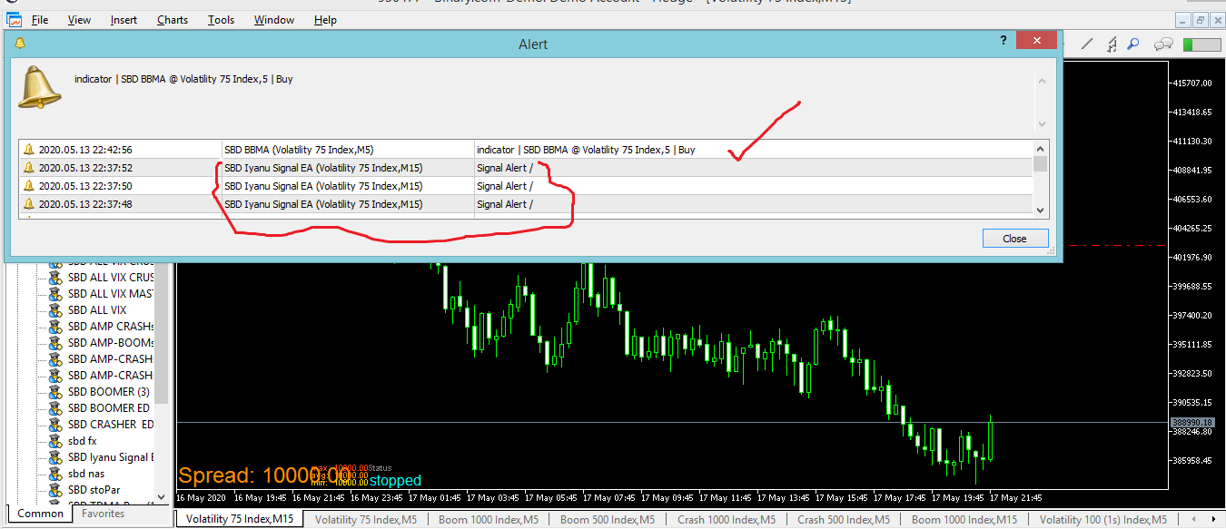Click the expert icon beside SBD BOOMER (3)
This screenshot has height=529, width=1226.
tap(55, 392)
